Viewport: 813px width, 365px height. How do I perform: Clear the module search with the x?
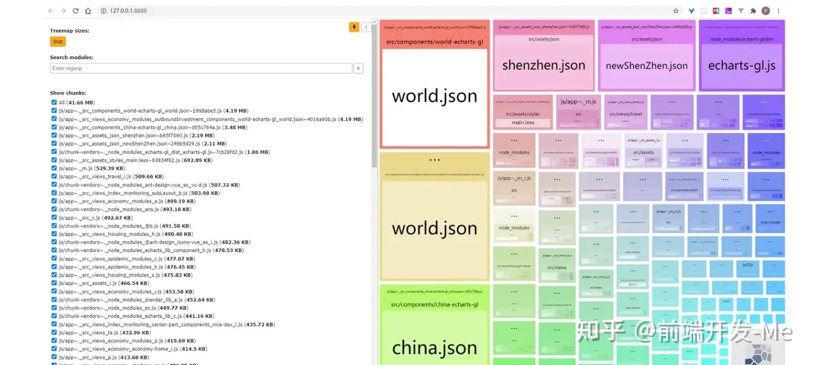pyautogui.click(x=358, y=68)
